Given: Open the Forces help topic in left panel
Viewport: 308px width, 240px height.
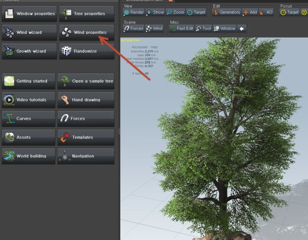Looking at the screenshot, I should pos(86,118).
